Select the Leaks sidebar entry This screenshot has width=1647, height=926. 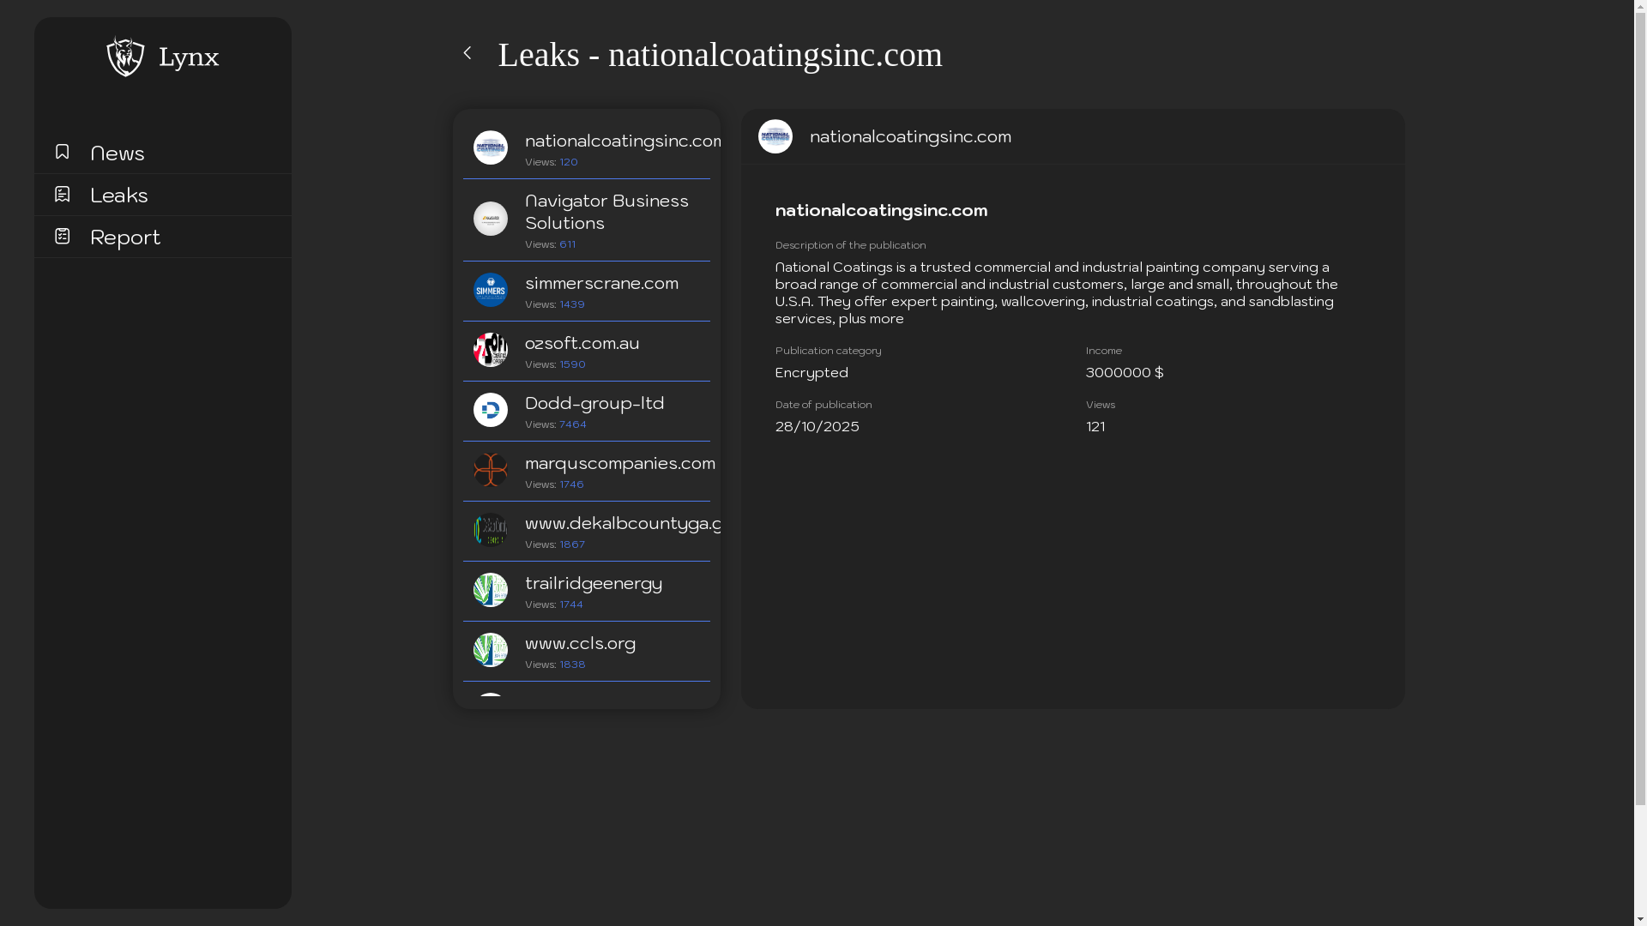pos(119,195)
